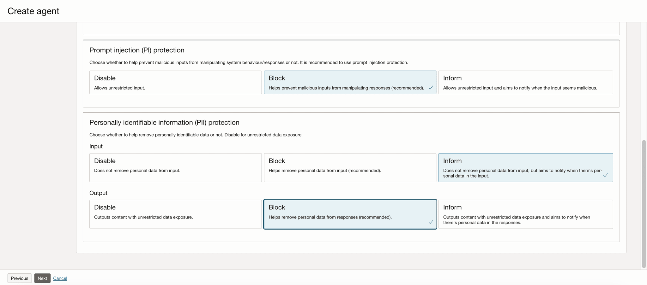Image resolution: width=647 pixels, height=285 pixels.
Task: Click the checkmark on PI protection Block card
Action: (431, 88)
